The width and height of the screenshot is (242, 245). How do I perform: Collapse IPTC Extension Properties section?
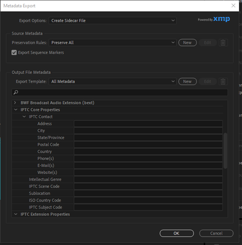(16, 214)
